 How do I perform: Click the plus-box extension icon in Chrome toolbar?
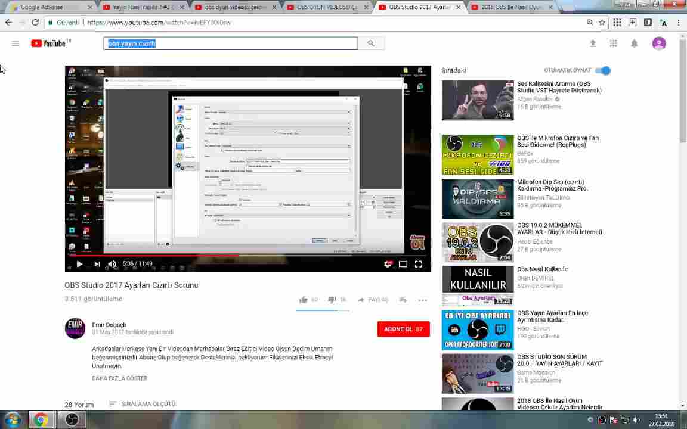[632, 22]
